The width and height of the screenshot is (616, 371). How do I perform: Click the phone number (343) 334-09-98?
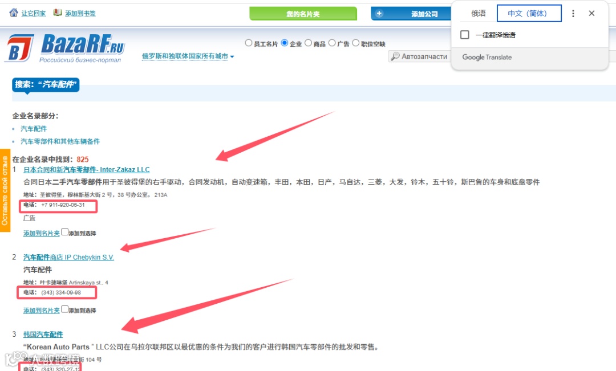click(61, 292)
